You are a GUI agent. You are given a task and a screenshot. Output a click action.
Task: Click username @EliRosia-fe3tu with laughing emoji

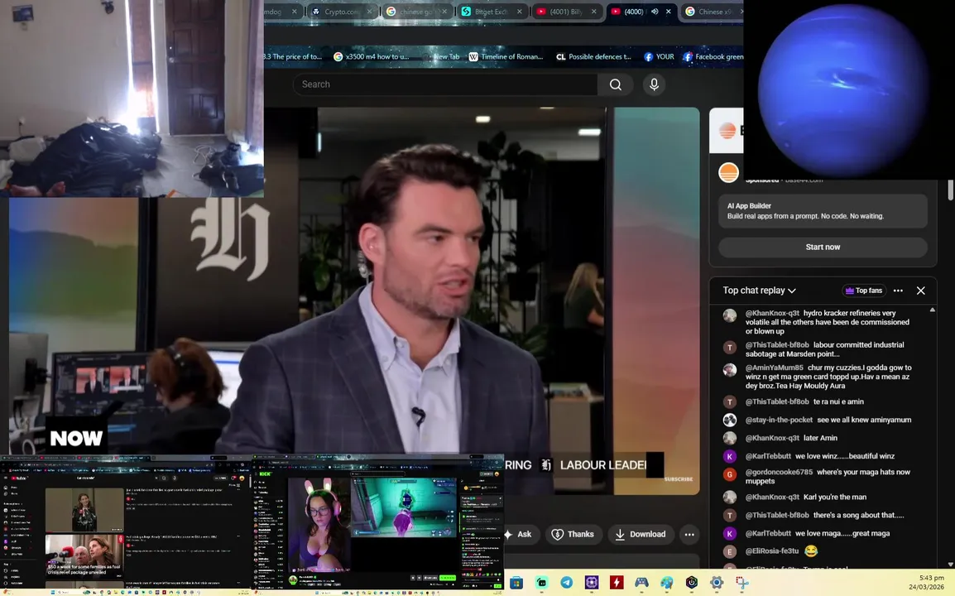(x=771, y=551)
